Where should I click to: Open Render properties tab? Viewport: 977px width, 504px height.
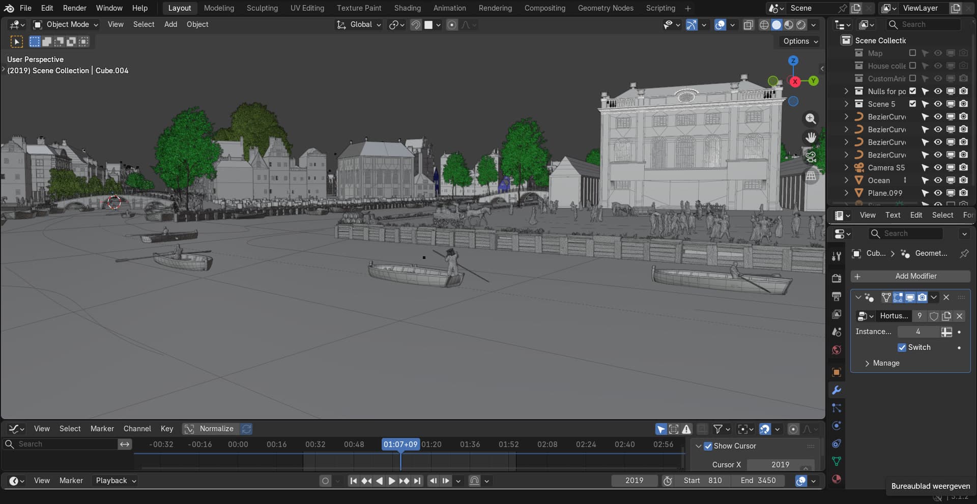(x=836, y=278)
